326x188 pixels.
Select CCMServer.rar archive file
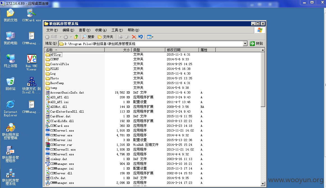coord(59,145)
